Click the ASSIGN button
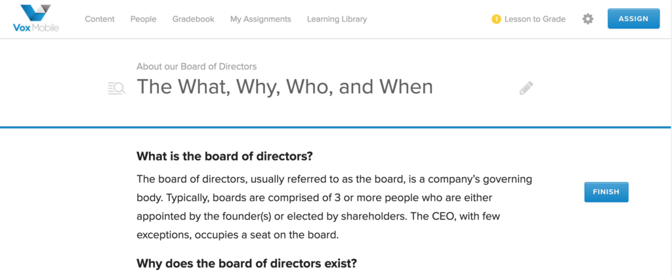The height and width of the screenshot is (276, 672). [633, 18]
